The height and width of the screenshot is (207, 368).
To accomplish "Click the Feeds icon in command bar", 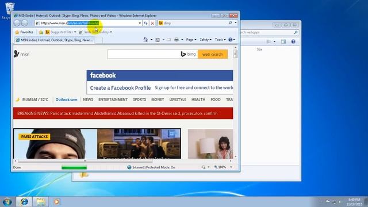I will [x=158, y=40].
